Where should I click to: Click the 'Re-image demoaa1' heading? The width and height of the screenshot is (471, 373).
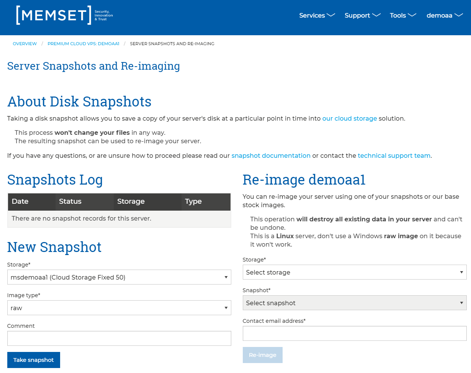coord(304,180)
